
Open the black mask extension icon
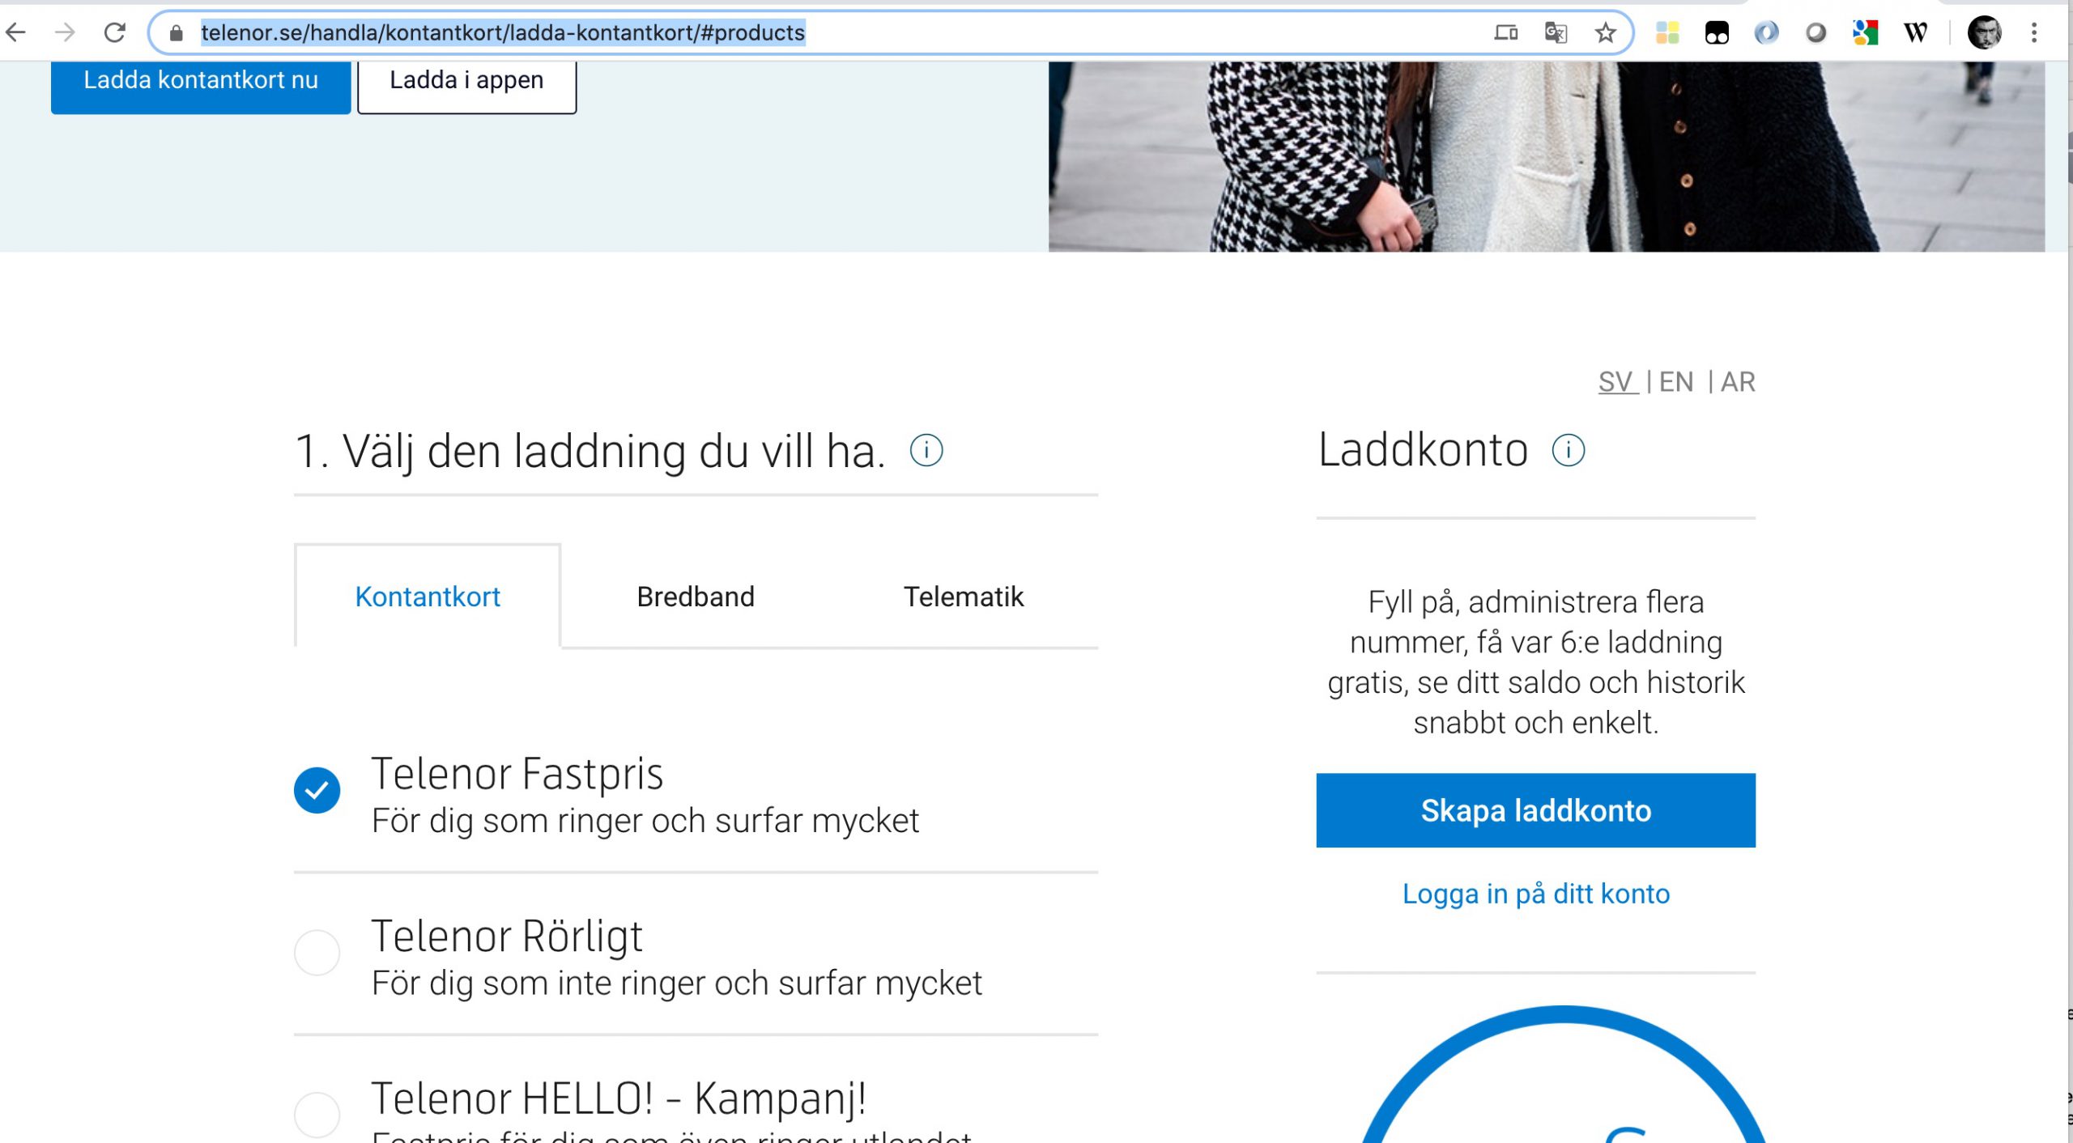click(x=1717, y=33)
